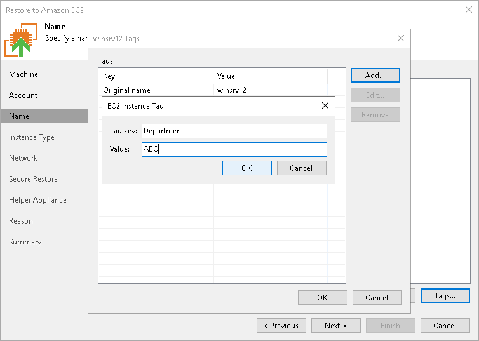
Task: Click the Tag key input field
Action: [234, 131]
